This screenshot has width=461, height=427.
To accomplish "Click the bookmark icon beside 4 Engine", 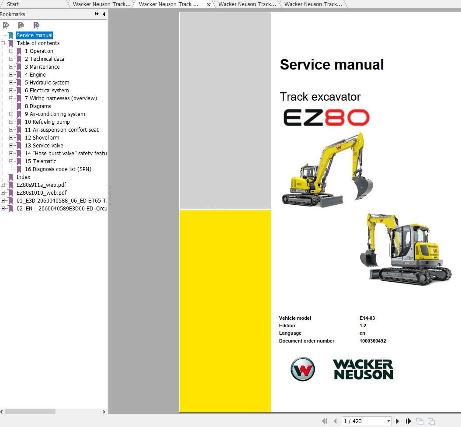I will (x=19, y=75).
